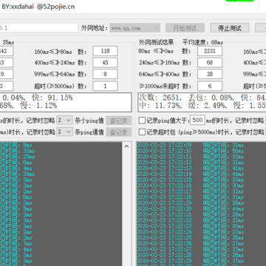This screenshot has height=266, width=266.
Task: Click the ≥1000ms未超时 count field showing 6
Action: pos(210,86)
